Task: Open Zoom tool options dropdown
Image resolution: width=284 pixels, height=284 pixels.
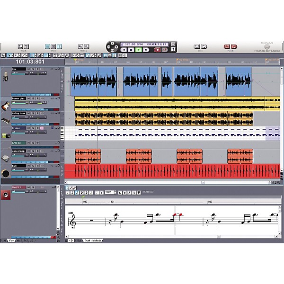Action: pos(62,55)
